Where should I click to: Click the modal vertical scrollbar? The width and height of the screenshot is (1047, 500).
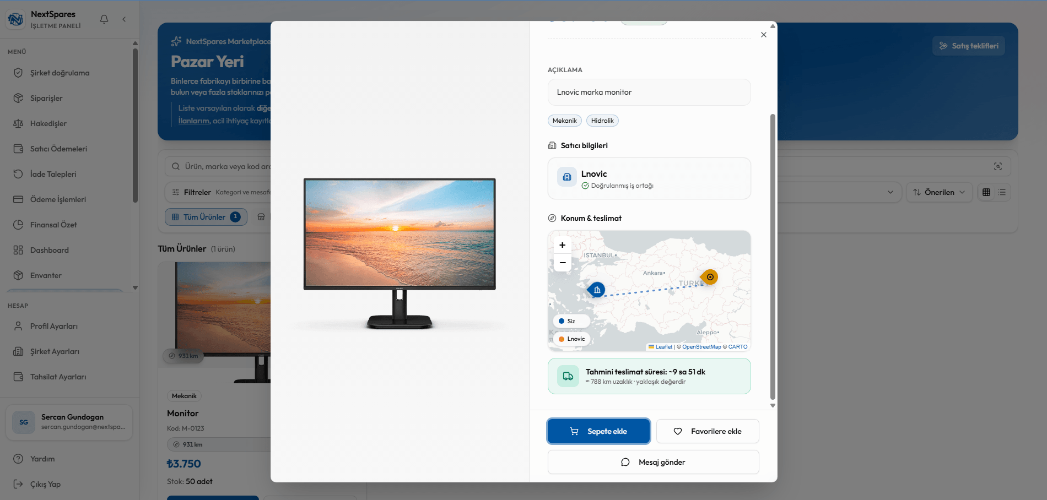point(773,257)
